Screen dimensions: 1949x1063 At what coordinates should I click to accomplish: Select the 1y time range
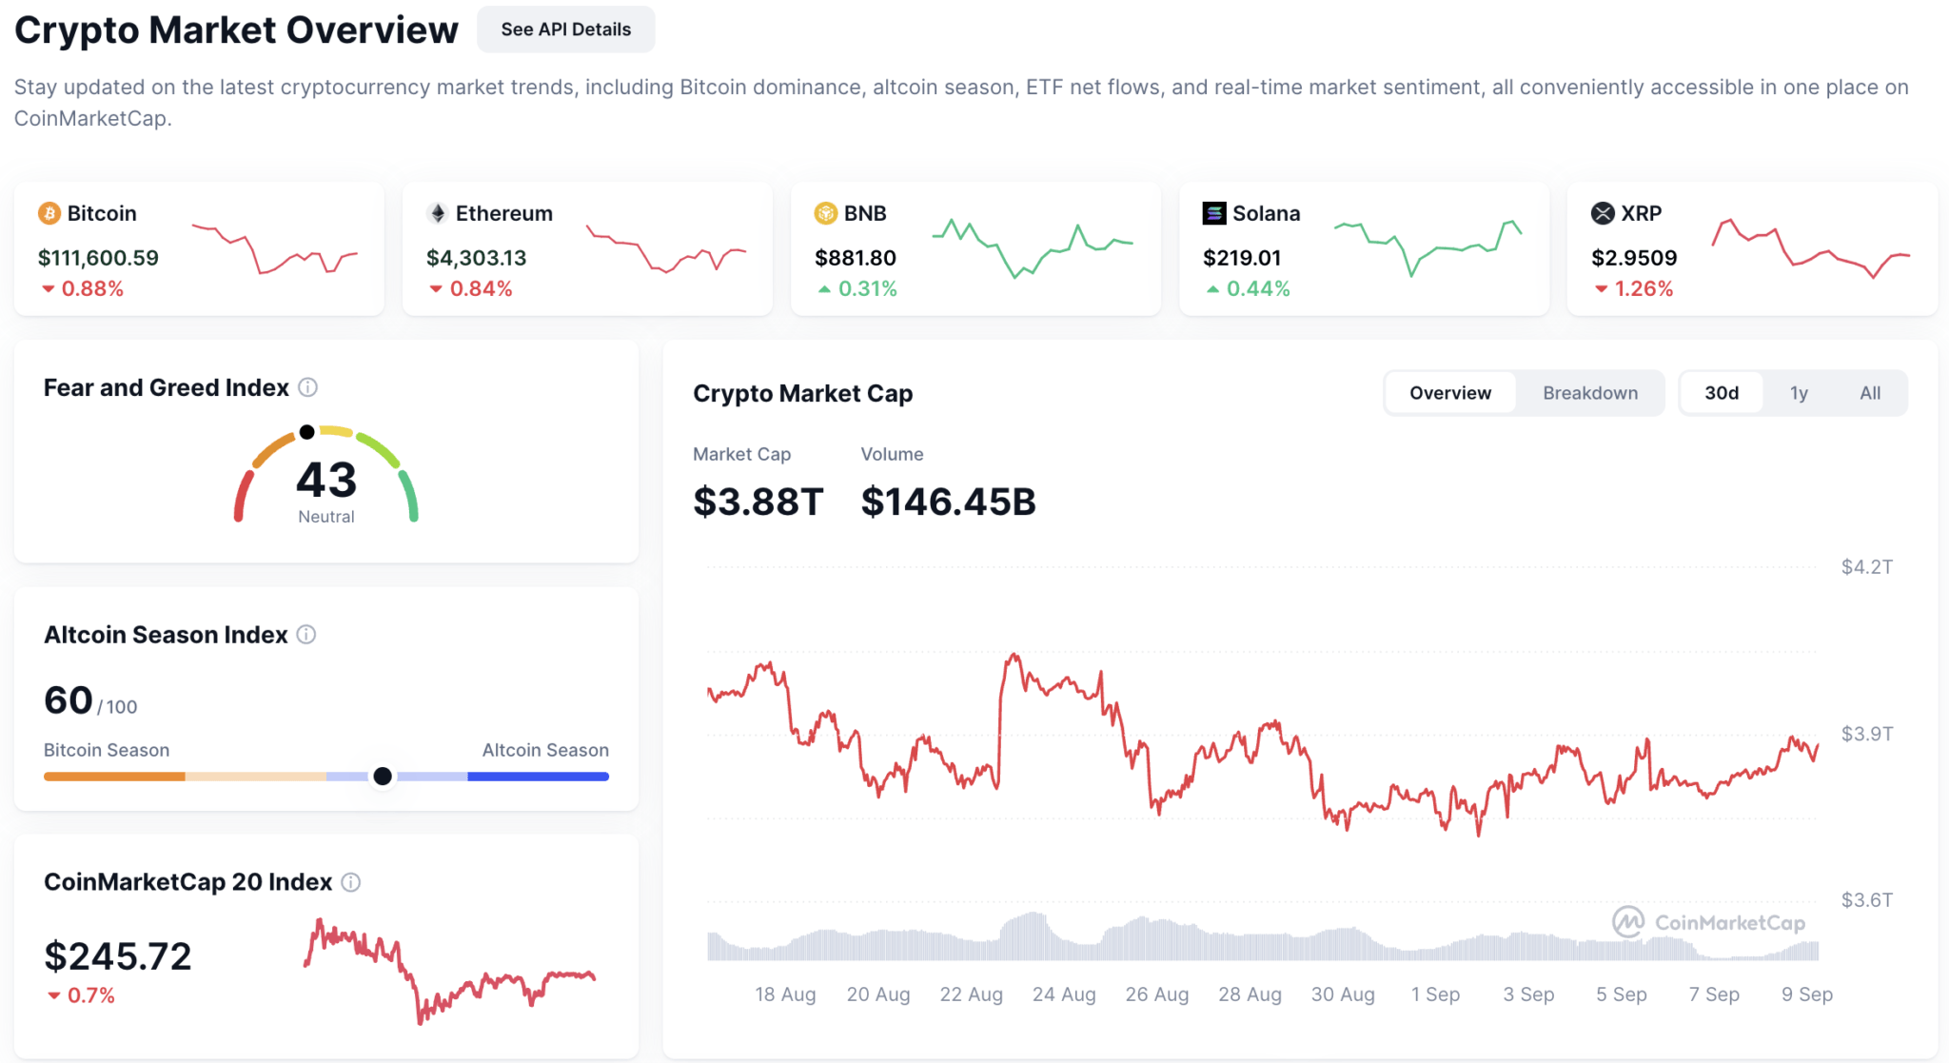(x=1798, y=393)
